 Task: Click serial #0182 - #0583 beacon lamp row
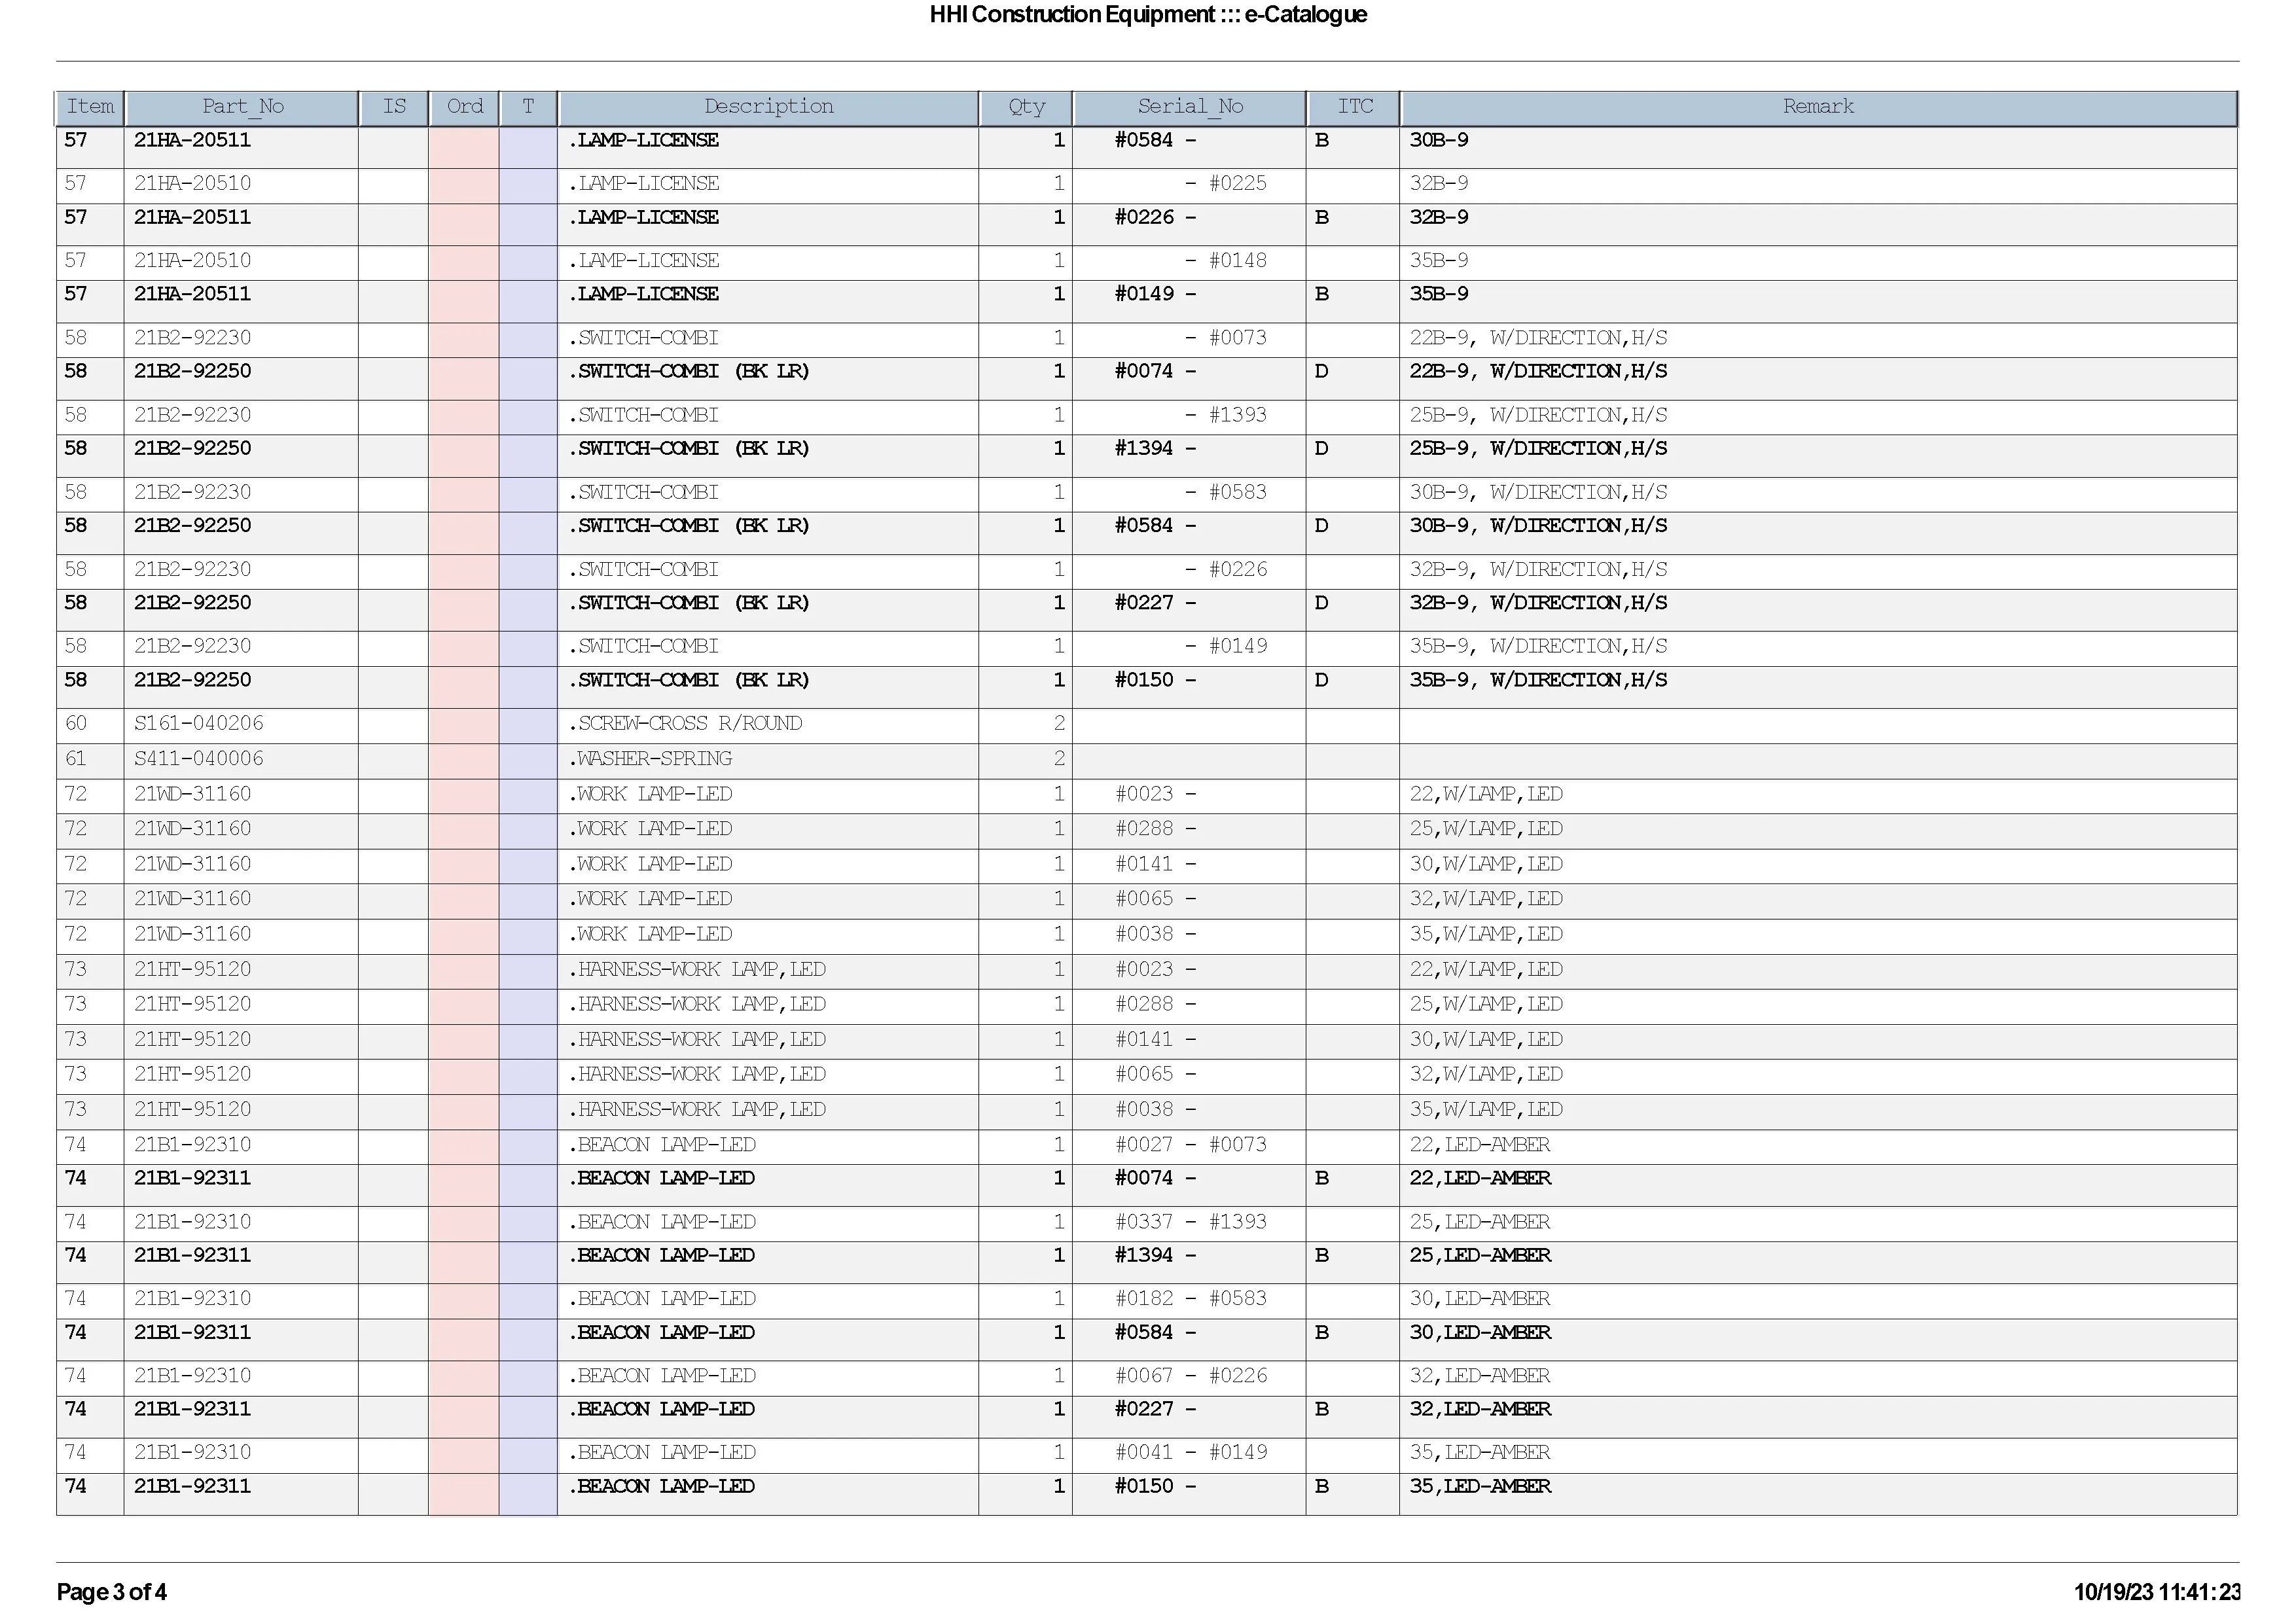[x=1190, y=1299]
